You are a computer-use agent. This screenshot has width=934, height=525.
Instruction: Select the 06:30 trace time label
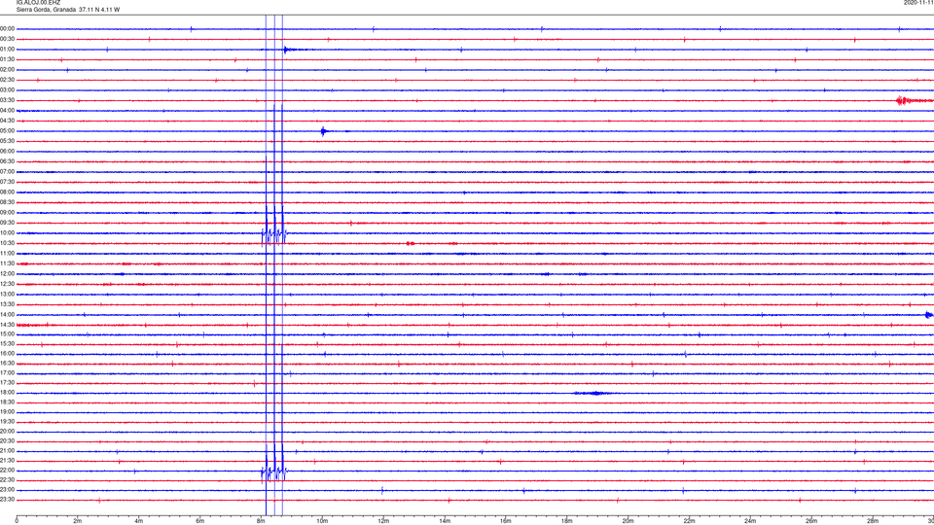click(x=7, y=161)
